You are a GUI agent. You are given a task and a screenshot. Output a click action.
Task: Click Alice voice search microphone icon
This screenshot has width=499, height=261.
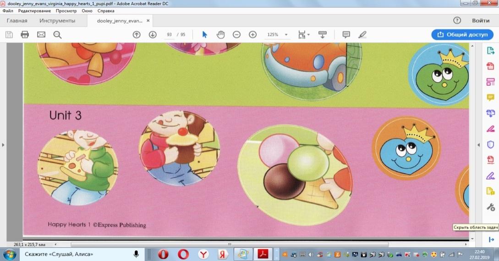pos(136,254)
